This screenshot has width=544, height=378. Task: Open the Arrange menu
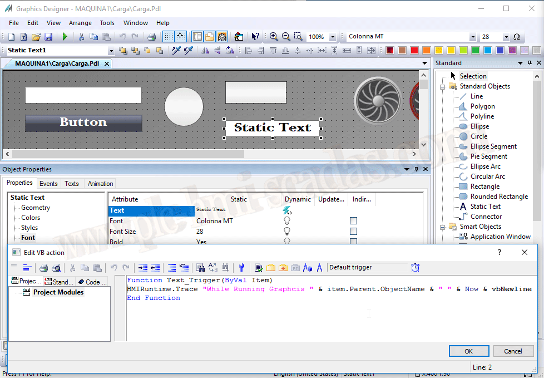80,23
